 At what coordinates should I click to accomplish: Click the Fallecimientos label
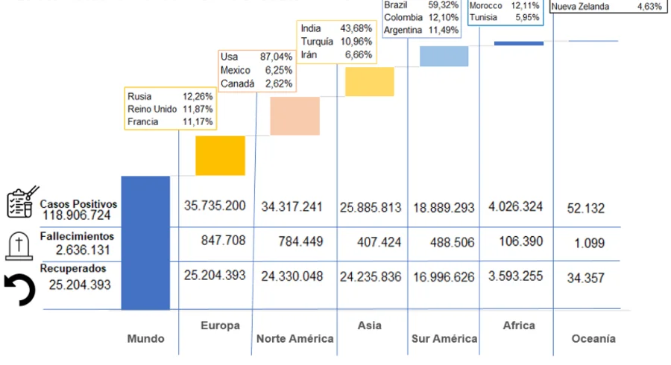point(77,236)
